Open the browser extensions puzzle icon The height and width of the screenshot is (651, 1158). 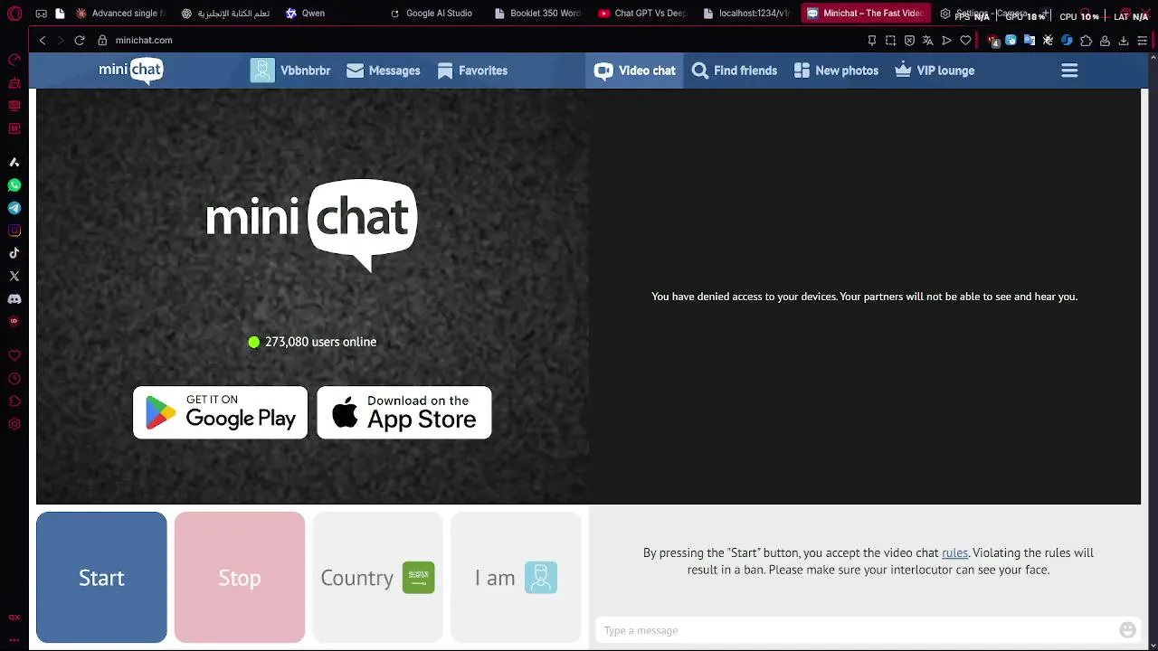pos(1086,40)
